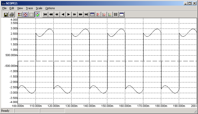Screen dimensions: 198x114
Task: Open the trace list icon with red and yellow squares
Action: click(x=20, y=15)
